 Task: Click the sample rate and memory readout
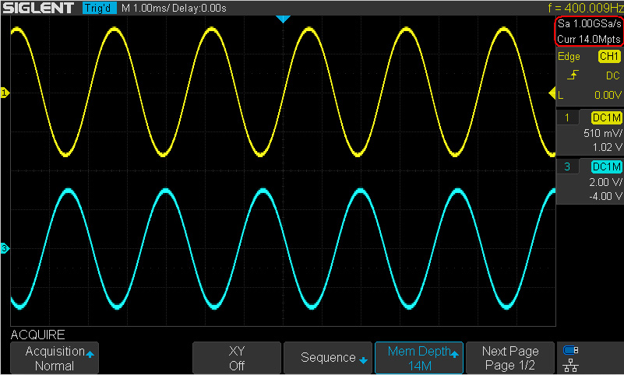click(589, 32)
